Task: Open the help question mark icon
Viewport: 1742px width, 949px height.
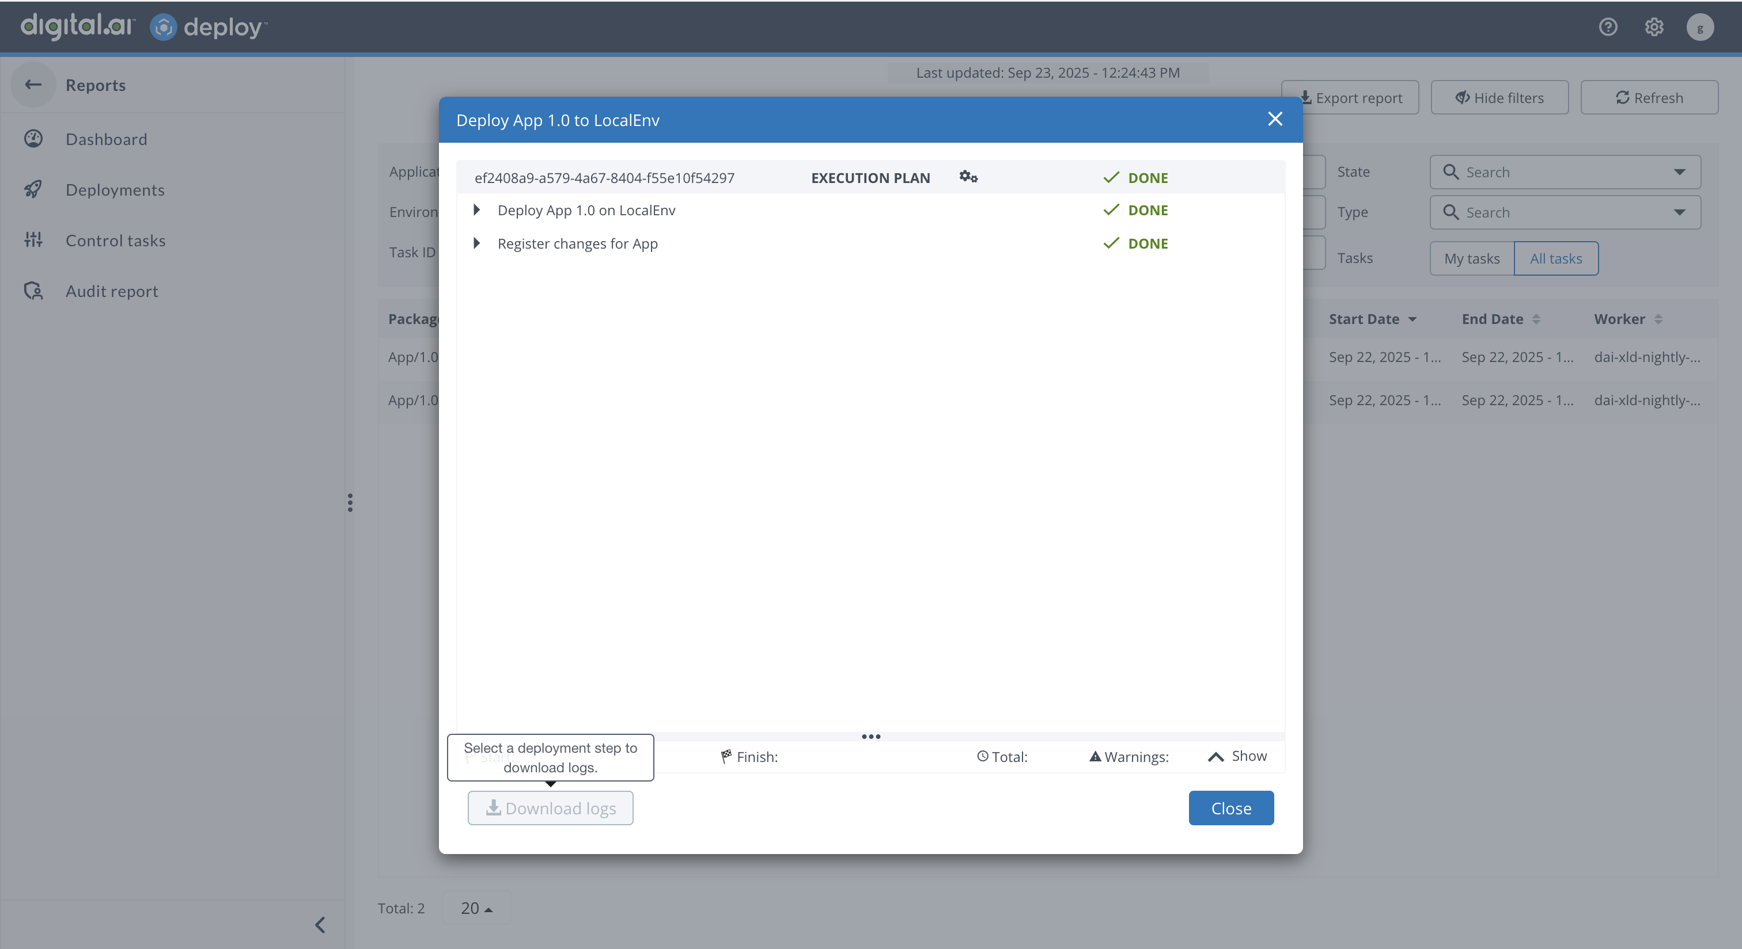Action: 1607,27
